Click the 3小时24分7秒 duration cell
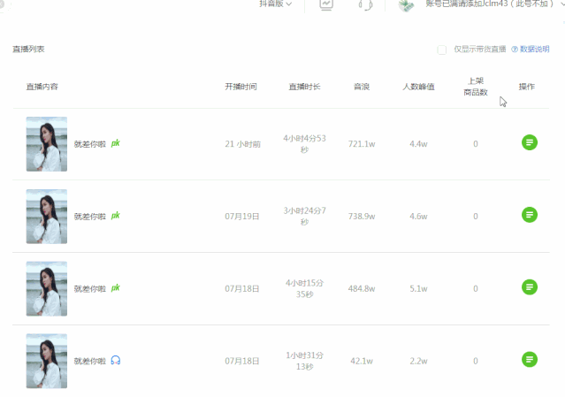The height and width of the screenshot is (397, 565). point(304,216)
